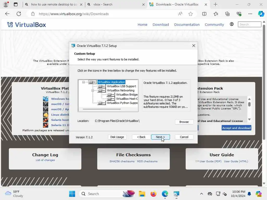Open VirtualBox installer taskbar icon

click(x=177, y=194)
